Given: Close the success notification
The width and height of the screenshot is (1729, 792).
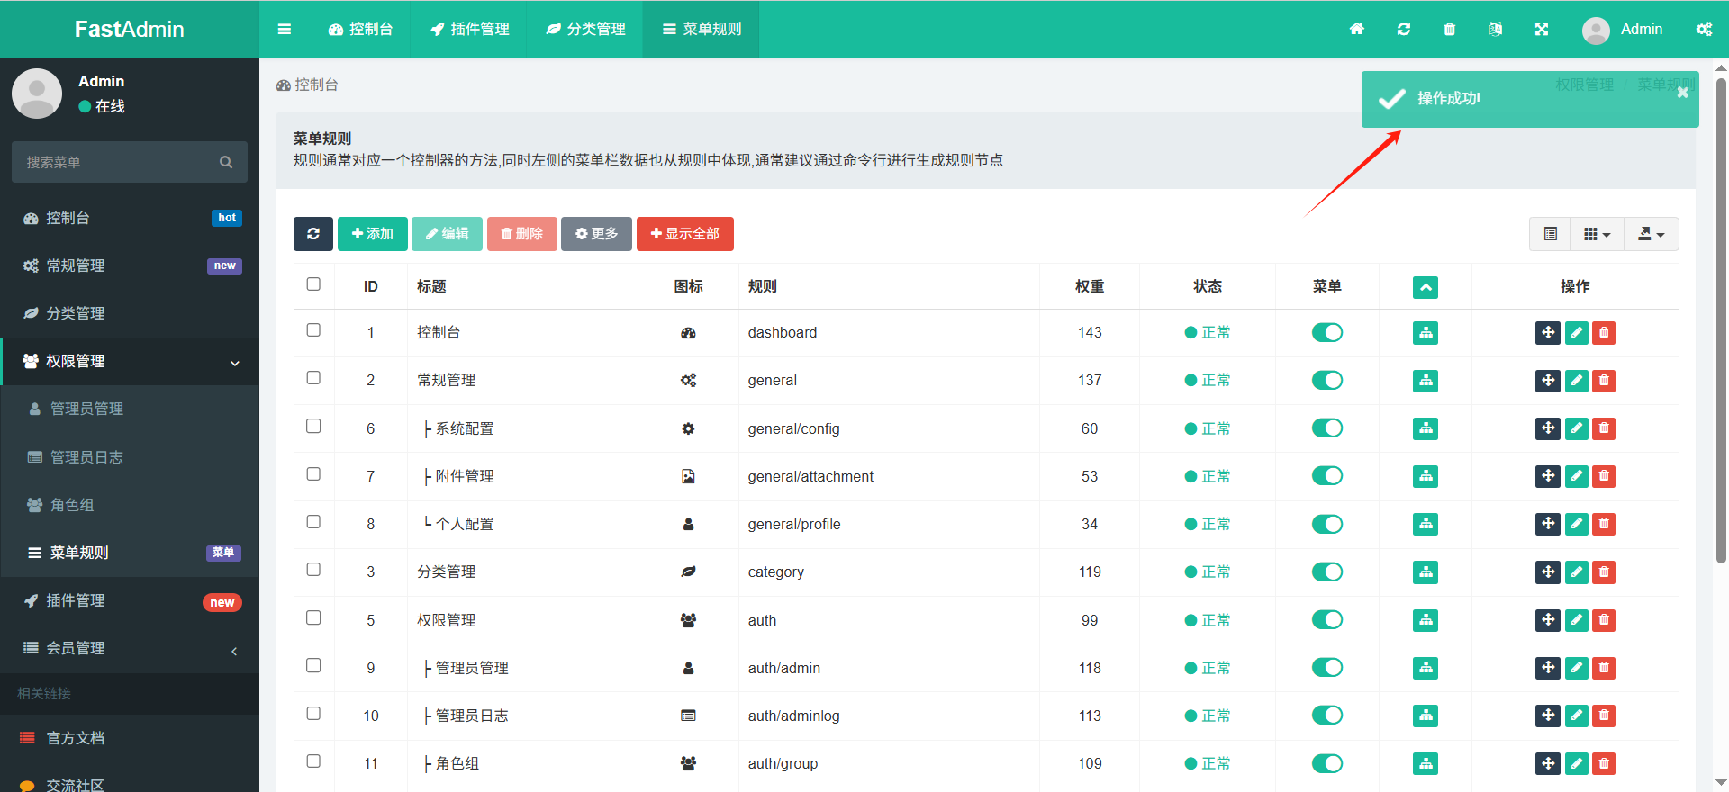Looking at the screenshot, I should click(1682, 93).
